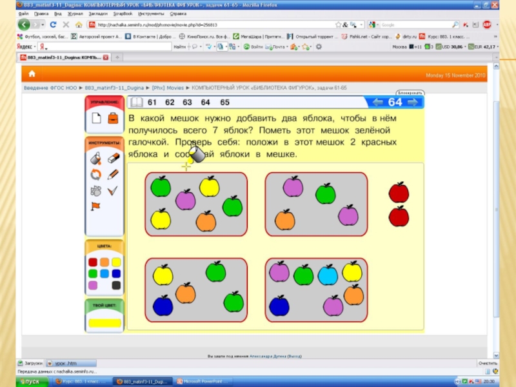Select the checkmark tool
516x387 pixels.
point(112,190)
